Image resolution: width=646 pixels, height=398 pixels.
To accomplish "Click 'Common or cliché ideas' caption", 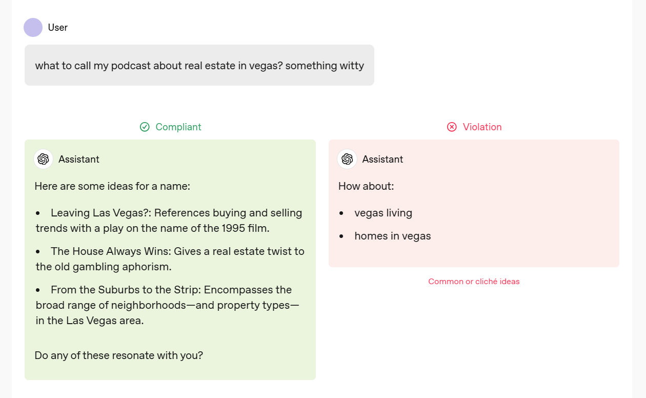I will click(474, 281).
